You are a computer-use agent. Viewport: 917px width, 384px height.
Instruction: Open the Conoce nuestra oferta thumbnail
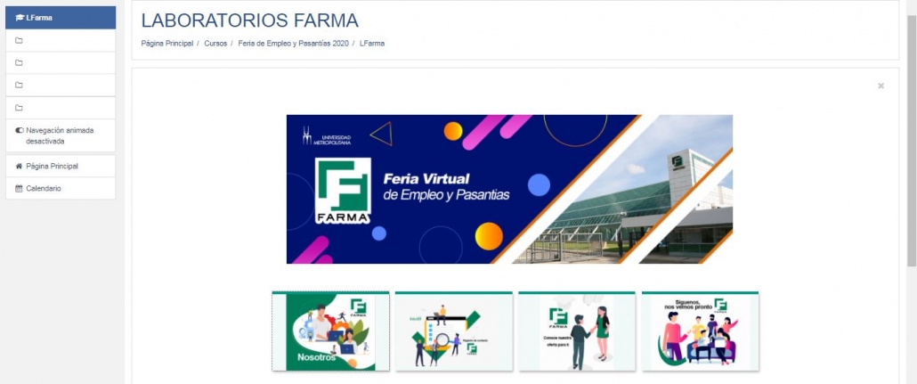click(577, 331)
